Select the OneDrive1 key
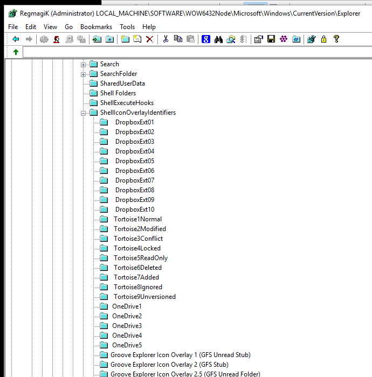Image resolution: width=372 pixels, height=377 pixels. point(127,306)
